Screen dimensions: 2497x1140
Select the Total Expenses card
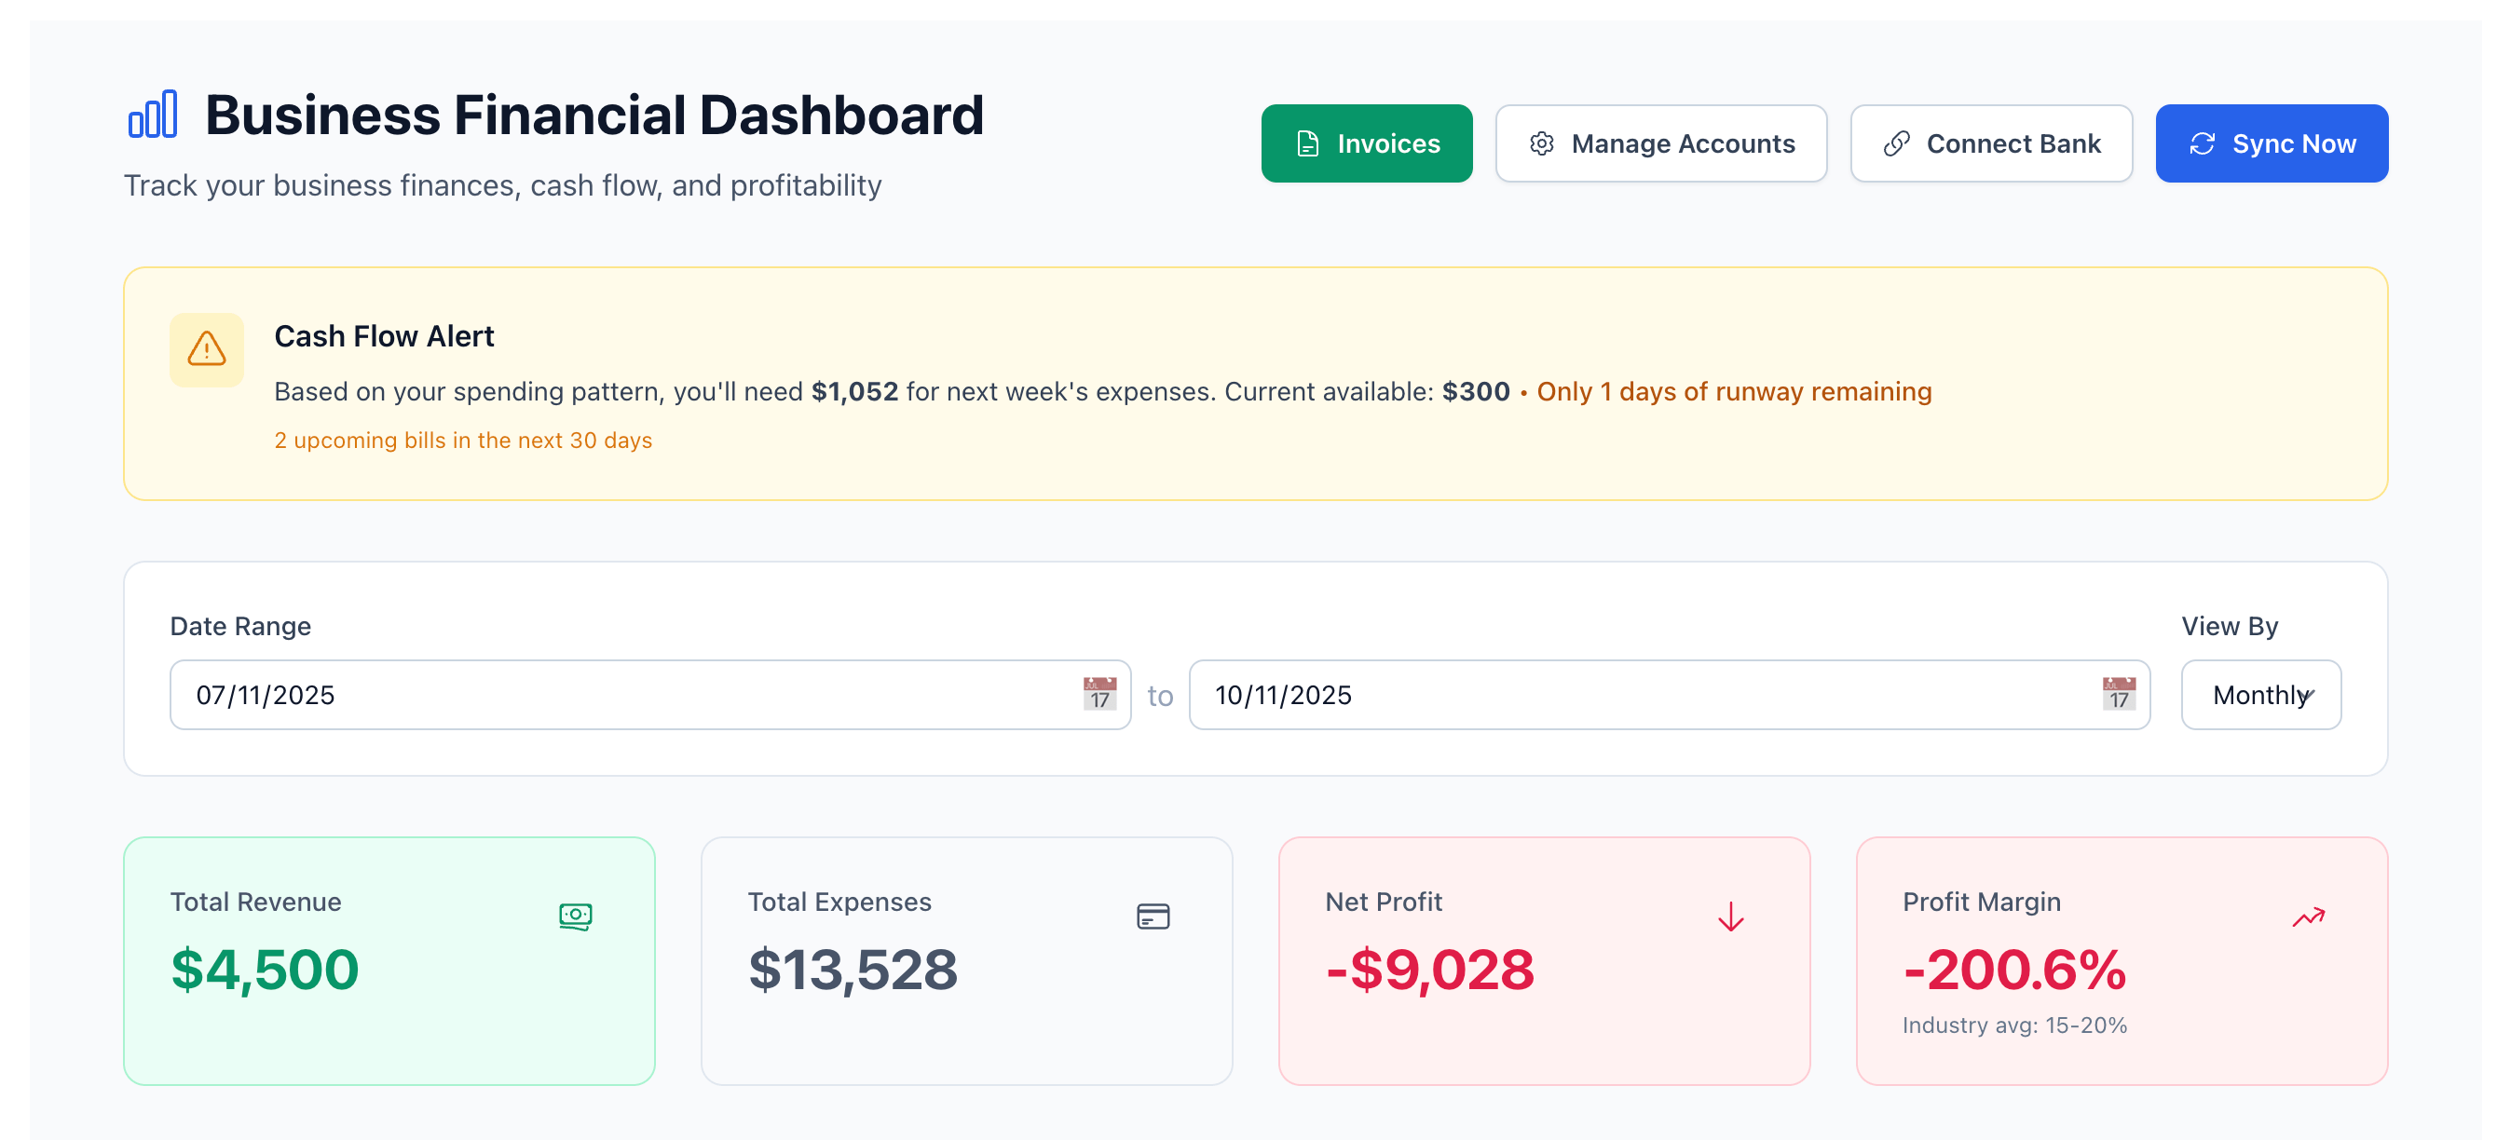point(966,1026)
